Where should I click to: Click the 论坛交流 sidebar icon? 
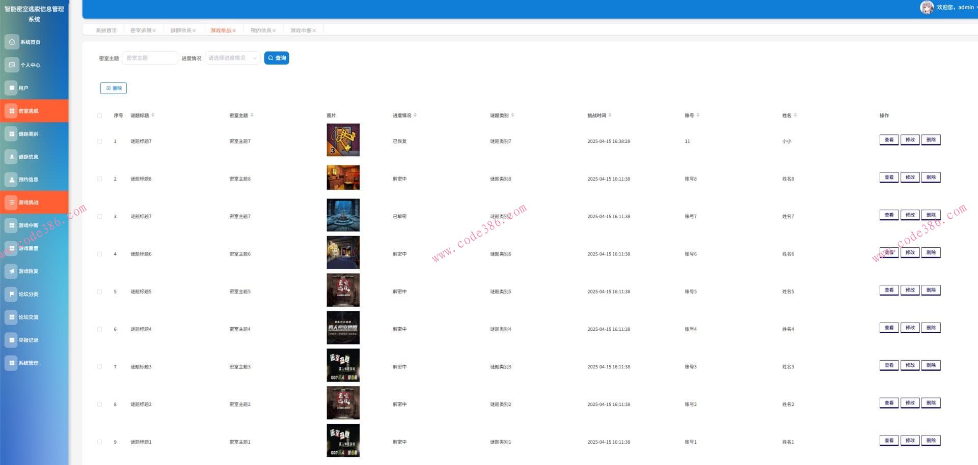(x=12, y=317)
